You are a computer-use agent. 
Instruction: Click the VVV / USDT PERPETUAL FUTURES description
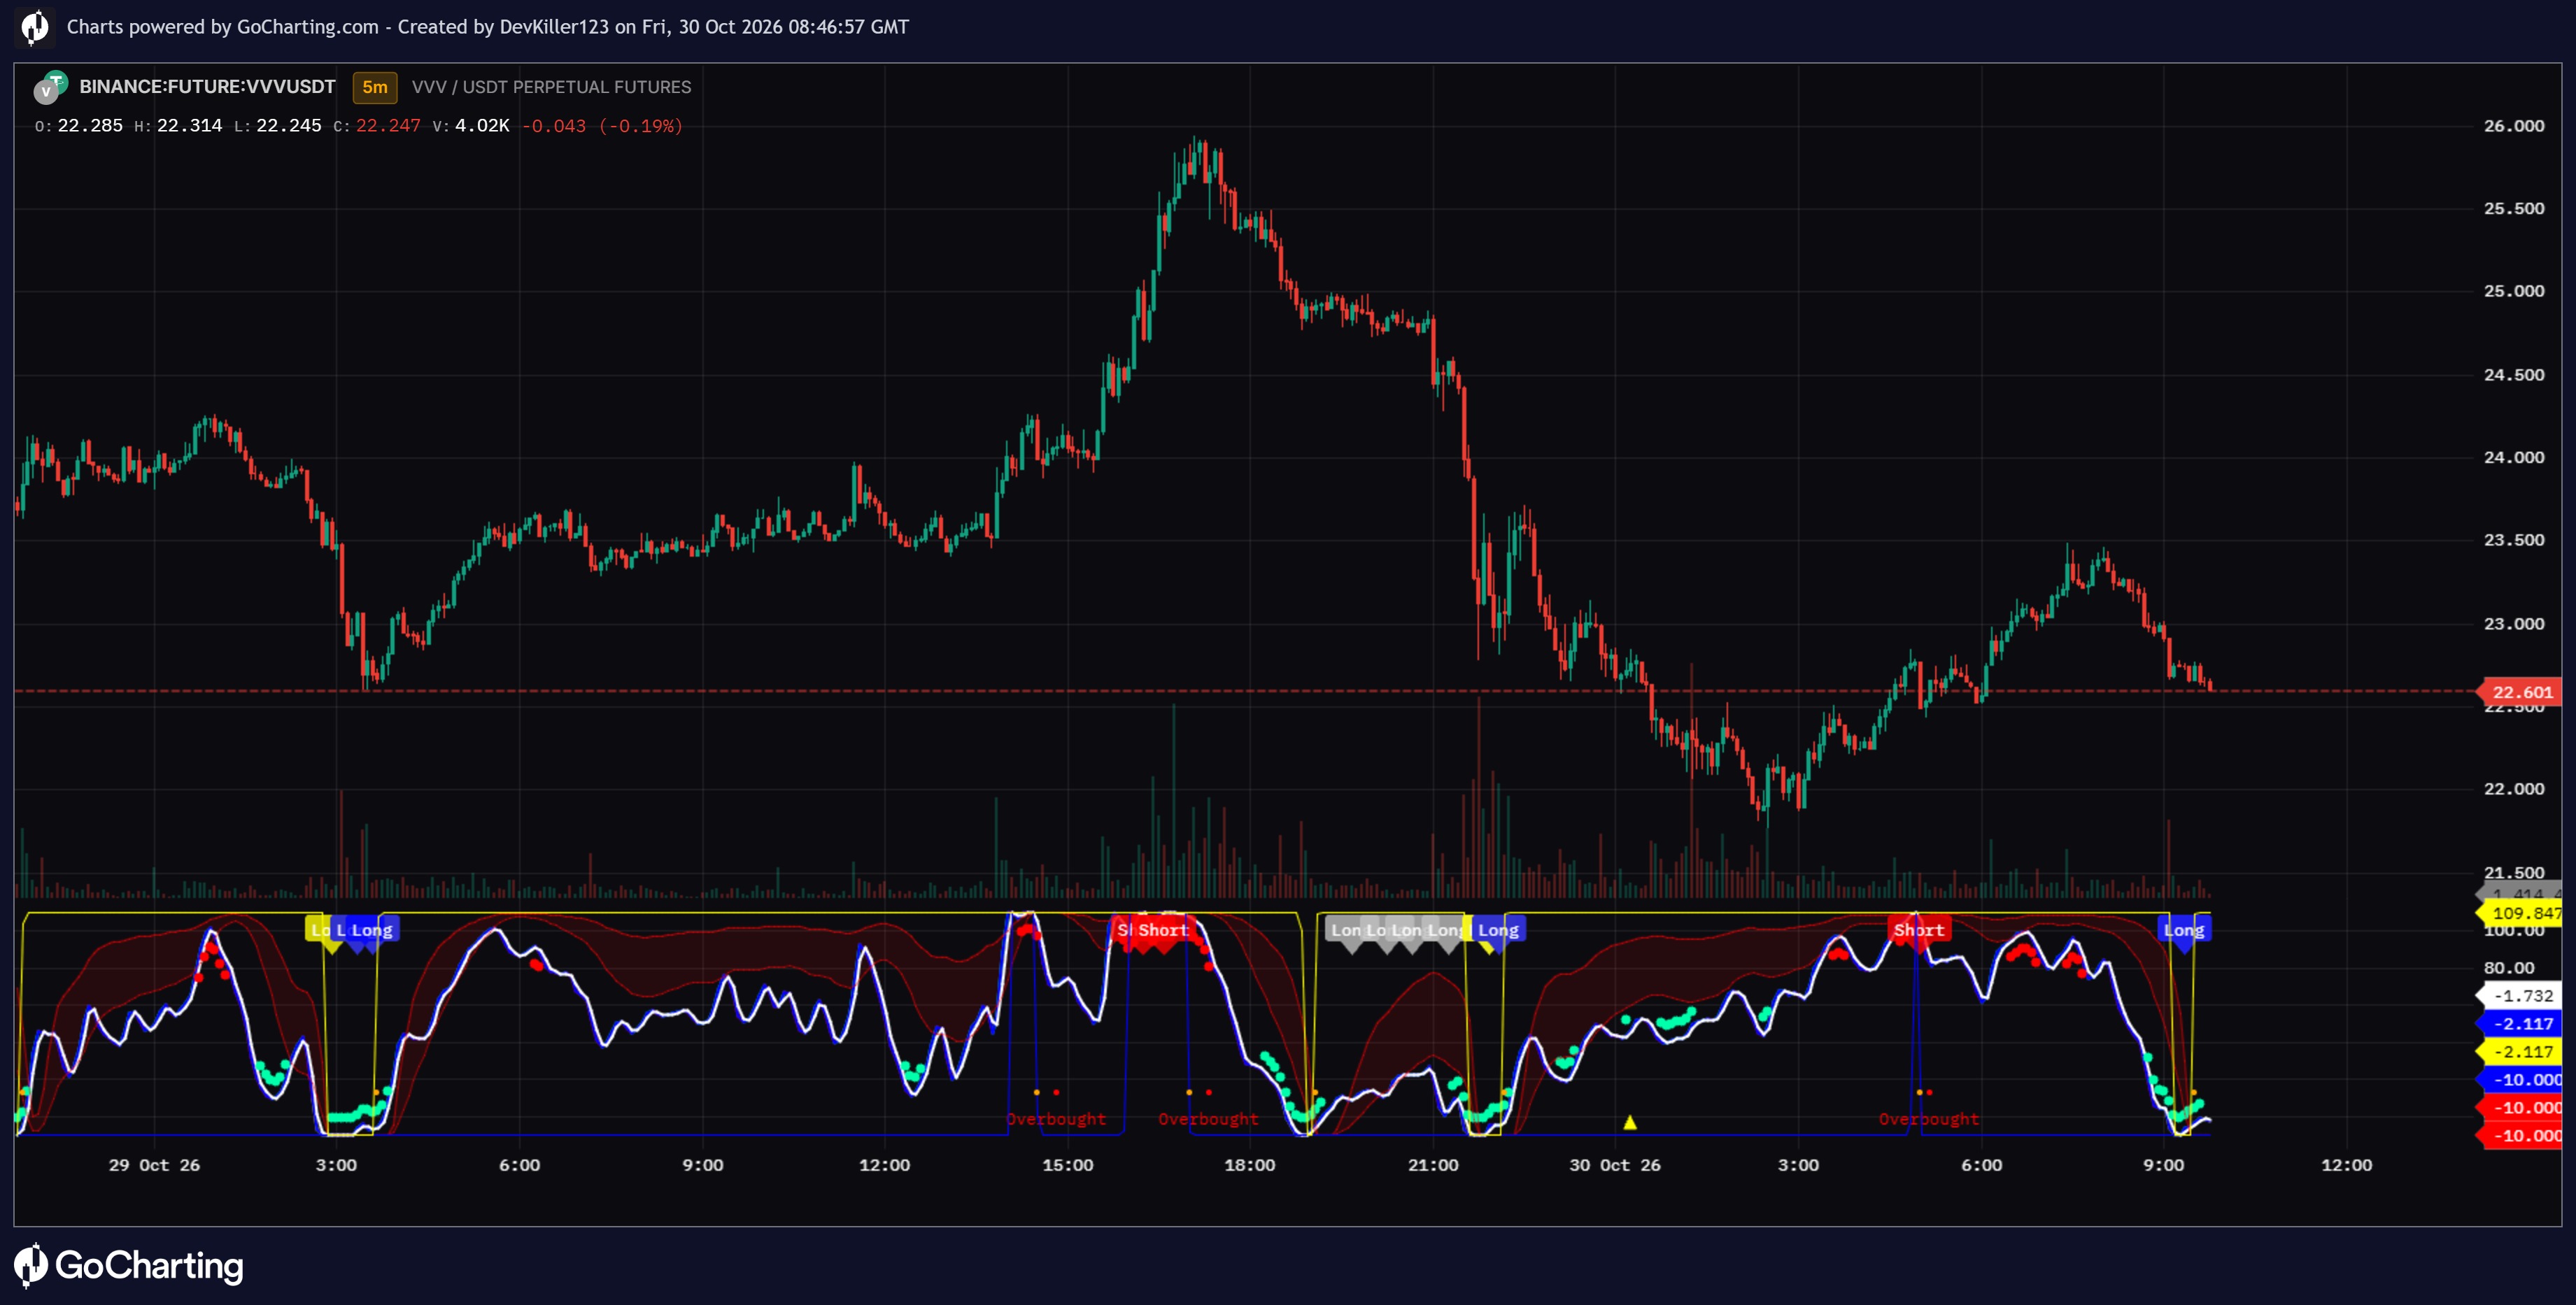click(x=551, y=87)
